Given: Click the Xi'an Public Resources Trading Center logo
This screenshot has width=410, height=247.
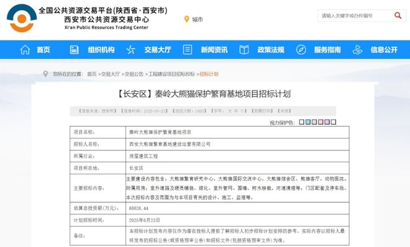Looking at the screenshot, I should [x=22, y=18].
